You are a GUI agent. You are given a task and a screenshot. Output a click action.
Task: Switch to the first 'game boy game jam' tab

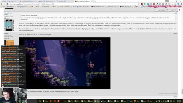[10, 1]
